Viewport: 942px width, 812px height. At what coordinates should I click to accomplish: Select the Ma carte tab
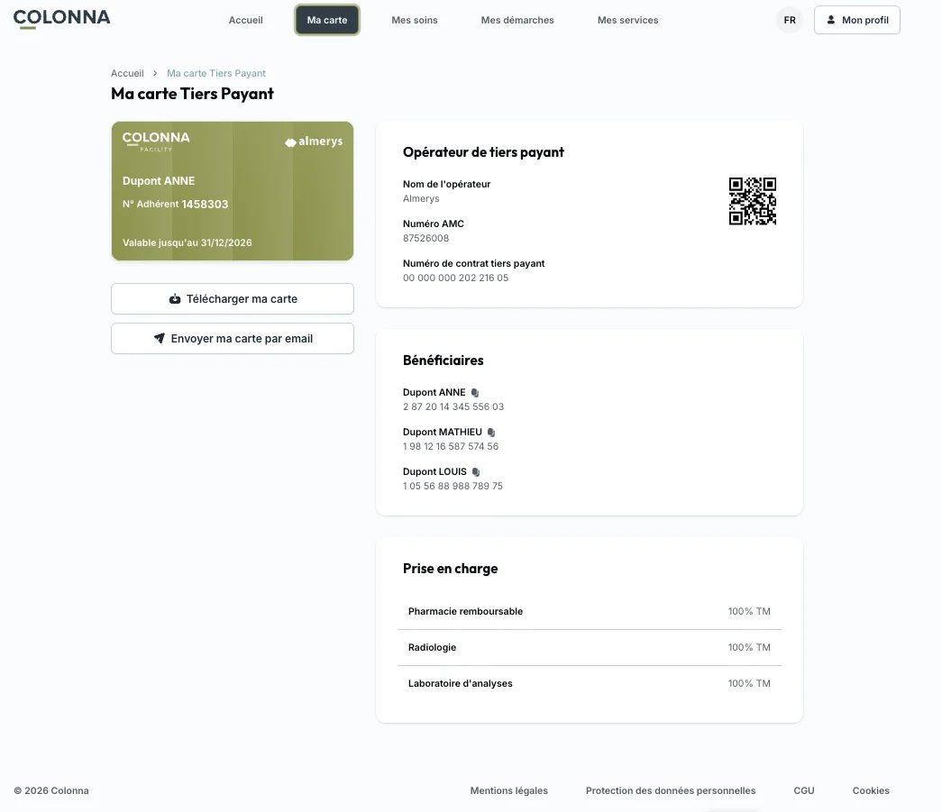coord(327,20)
